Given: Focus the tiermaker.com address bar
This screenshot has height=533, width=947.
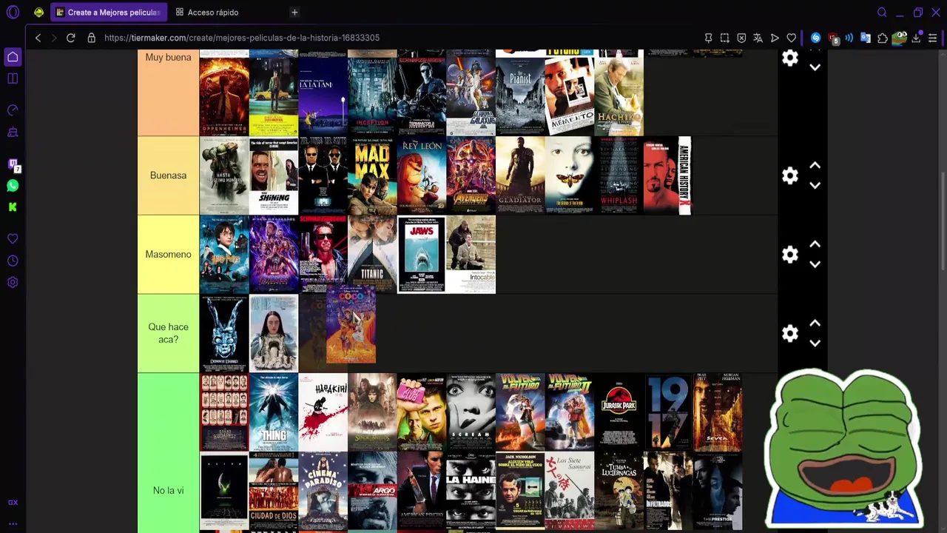Looking at the screenshot, I should (x=242, y=38).
